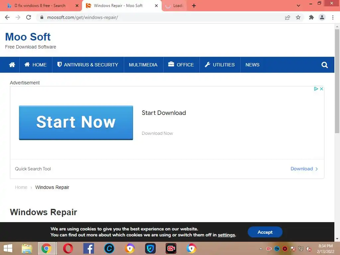Bookmark this page with the star
Viewport: 340px width, 255px height.
(298, 17)
